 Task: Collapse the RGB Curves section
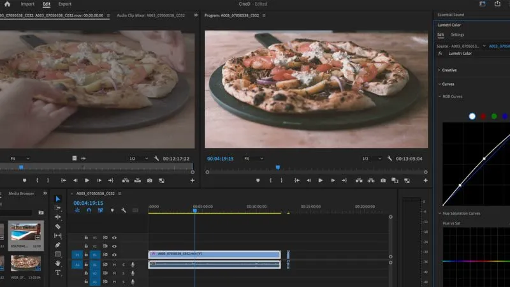pos(440,96)
